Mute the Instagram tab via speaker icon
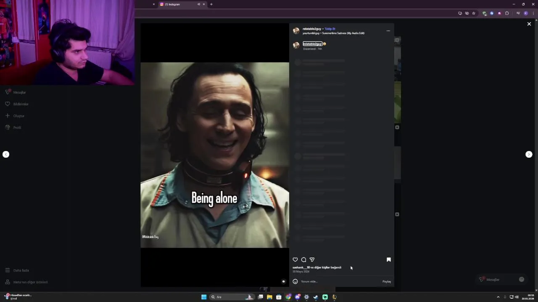 [198, 4]
